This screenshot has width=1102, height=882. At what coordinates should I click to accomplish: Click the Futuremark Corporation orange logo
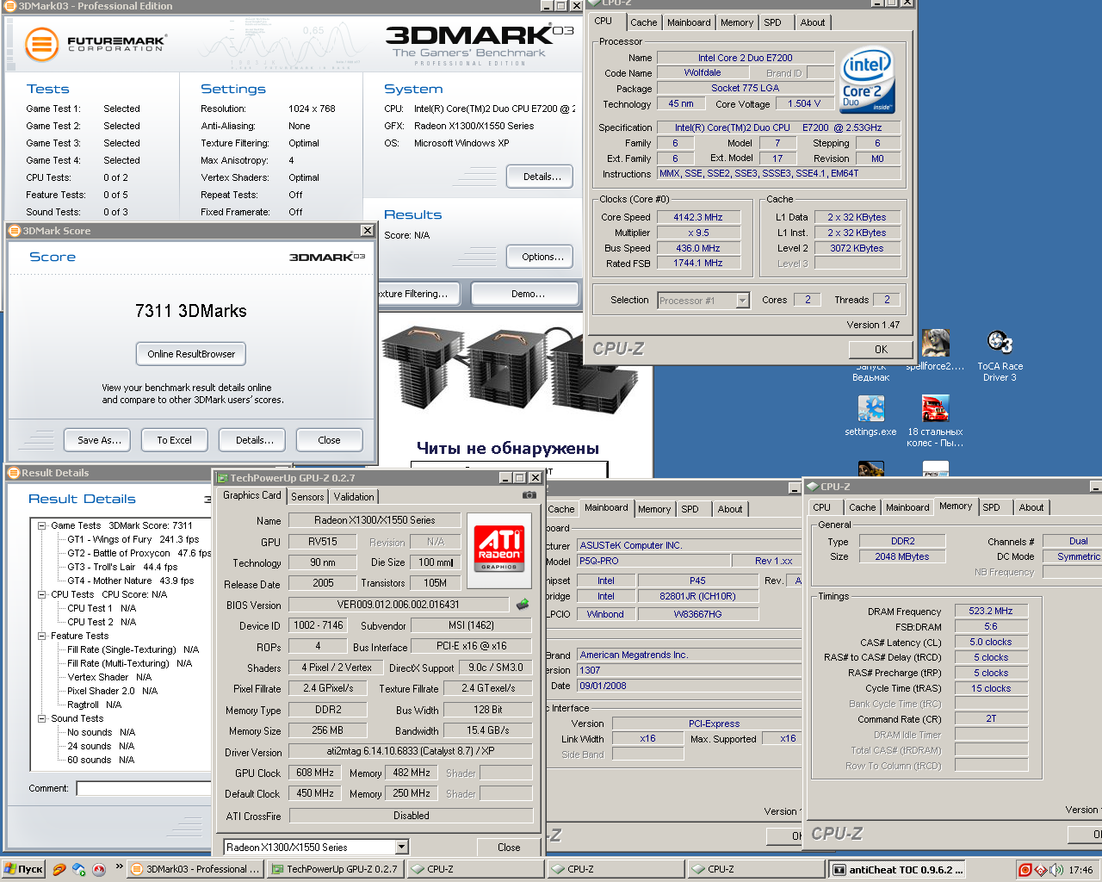coord(41,45)
